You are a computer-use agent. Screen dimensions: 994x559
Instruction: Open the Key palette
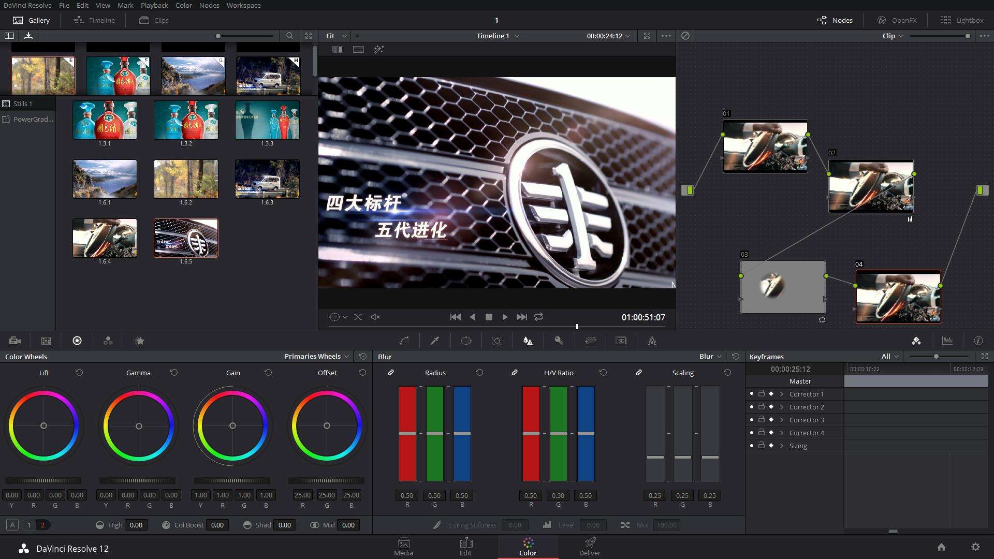click(559, 341)
